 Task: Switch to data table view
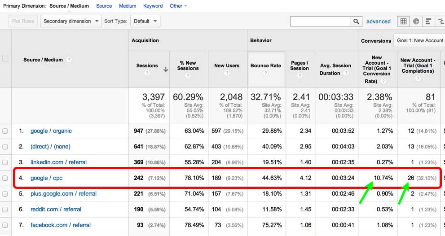pos(403,21)
